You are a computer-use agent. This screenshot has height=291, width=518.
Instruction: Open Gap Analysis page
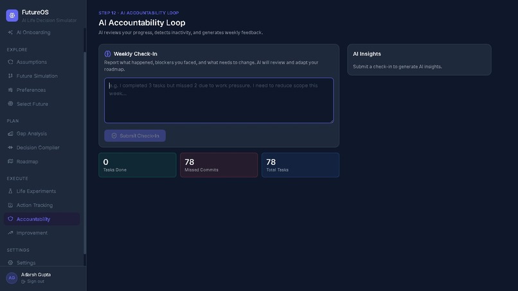point(31,134)
